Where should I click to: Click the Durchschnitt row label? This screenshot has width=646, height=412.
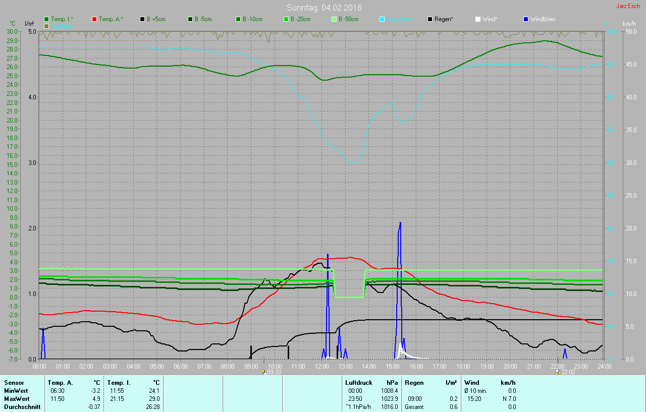click(21, 407)
